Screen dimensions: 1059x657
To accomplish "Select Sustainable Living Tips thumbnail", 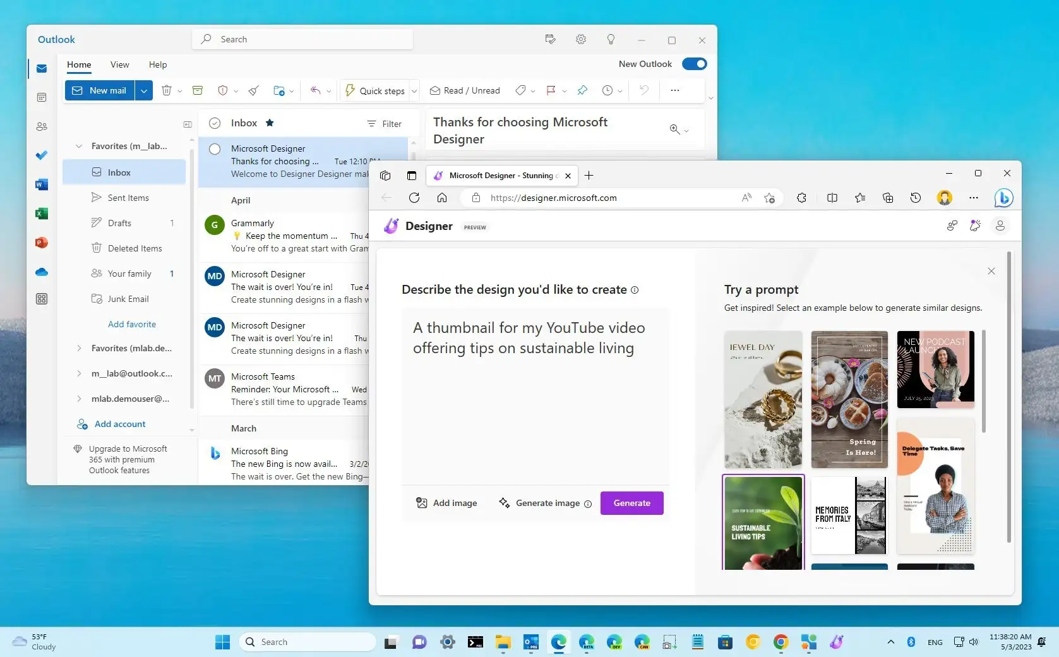I will (763, 523).
